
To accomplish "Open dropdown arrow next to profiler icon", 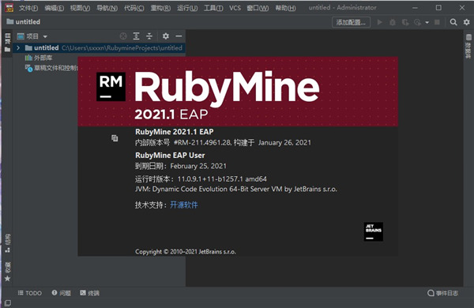I will [x=427, y=22].
